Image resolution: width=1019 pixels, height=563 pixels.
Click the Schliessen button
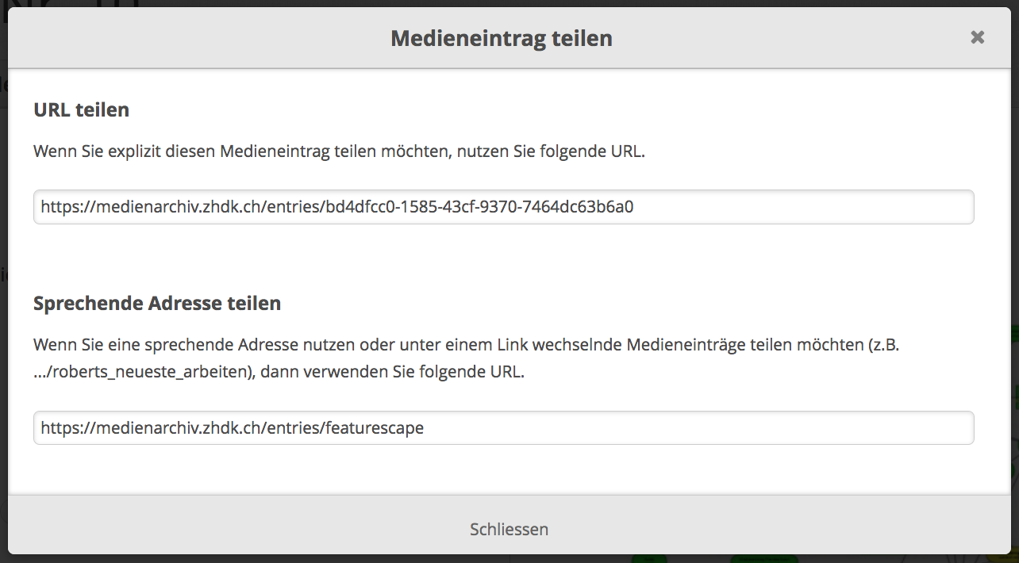click(x=509, y=529)
